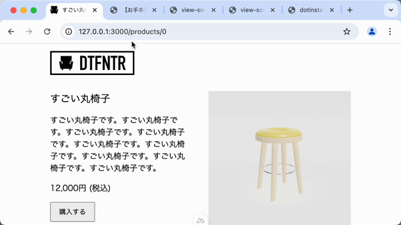Viewport: 401px width, 225px height.
Task: Open the Chrome three-dot menu
Action: pyautogui.click(x=390, y=32)
